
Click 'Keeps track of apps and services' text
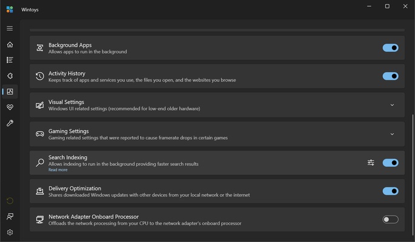[142, 80]
